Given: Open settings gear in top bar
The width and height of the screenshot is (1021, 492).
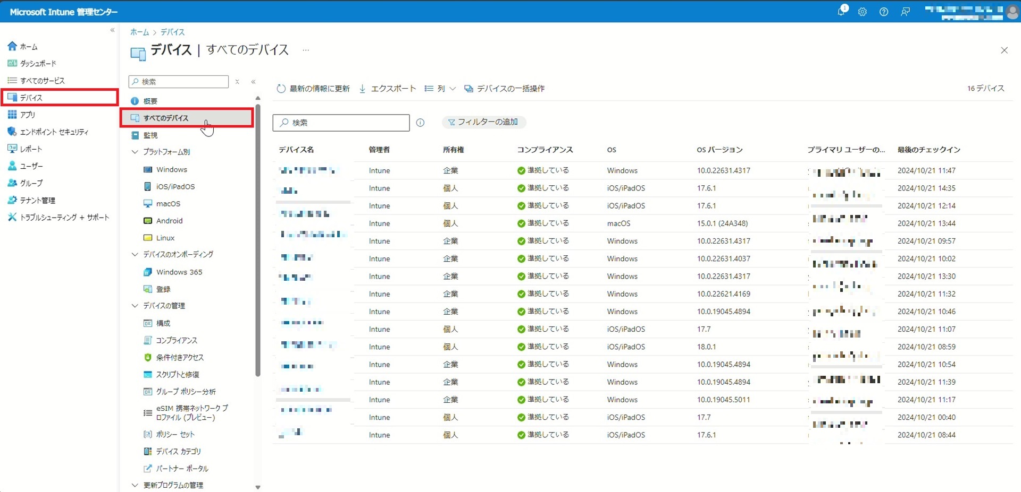Looking at the screenshot, I should (x=863, y=12).
